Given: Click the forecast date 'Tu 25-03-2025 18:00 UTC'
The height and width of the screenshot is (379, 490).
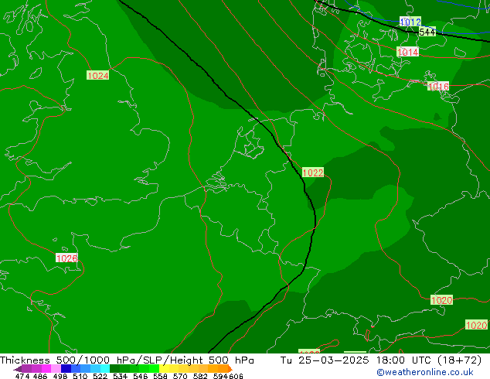Looking at the screenshot, I should pyautogui.click(x=356, y=360).
